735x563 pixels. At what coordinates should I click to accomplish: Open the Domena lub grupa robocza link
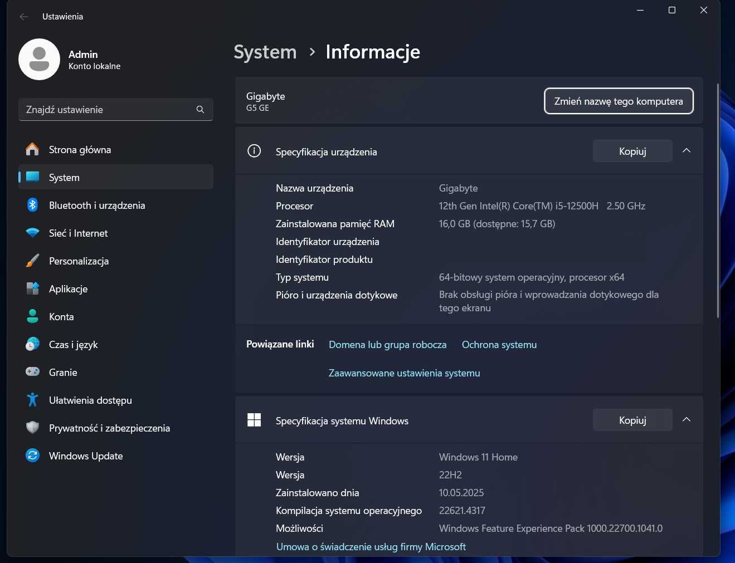388,345
